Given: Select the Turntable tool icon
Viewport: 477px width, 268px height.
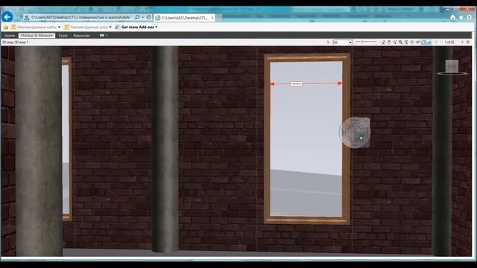Looking at the screenshot, I should 417,42.
